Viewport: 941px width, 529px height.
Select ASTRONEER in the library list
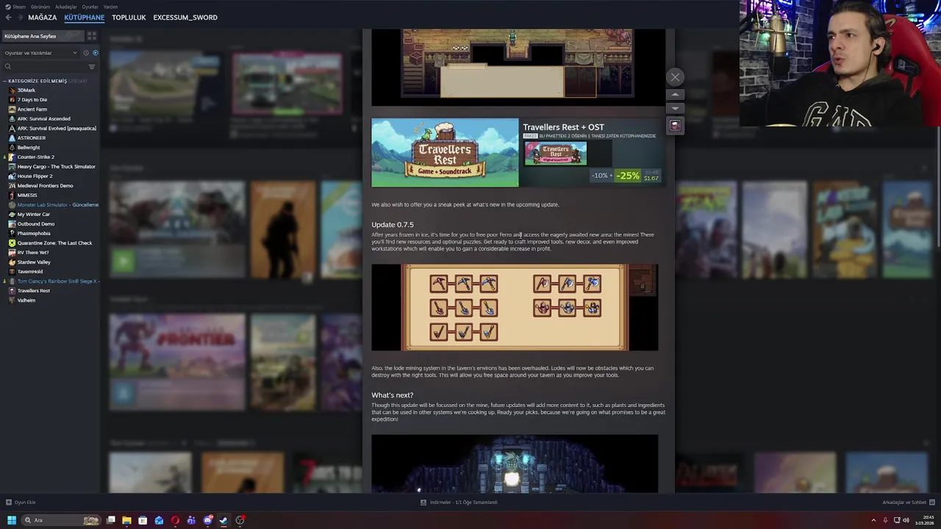(x=32, y=138)
